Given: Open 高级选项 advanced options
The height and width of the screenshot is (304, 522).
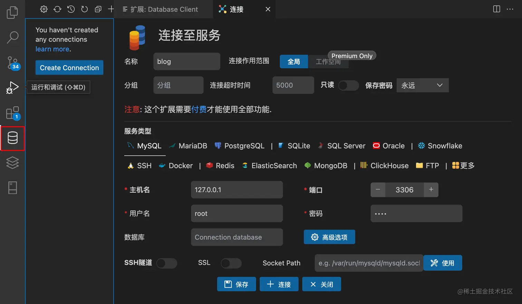Looking at the screenshot, I should 329,237.
